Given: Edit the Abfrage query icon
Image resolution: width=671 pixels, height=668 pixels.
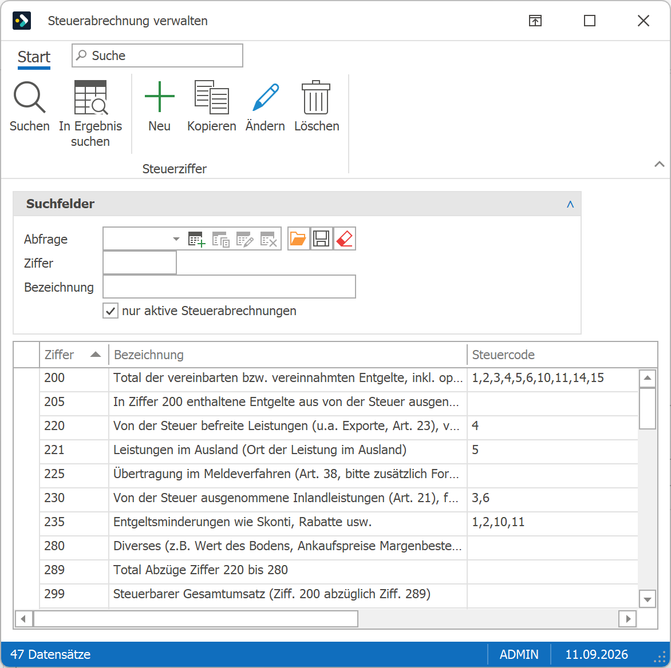Looking at the screenshot, I should [x=245, y=239].
